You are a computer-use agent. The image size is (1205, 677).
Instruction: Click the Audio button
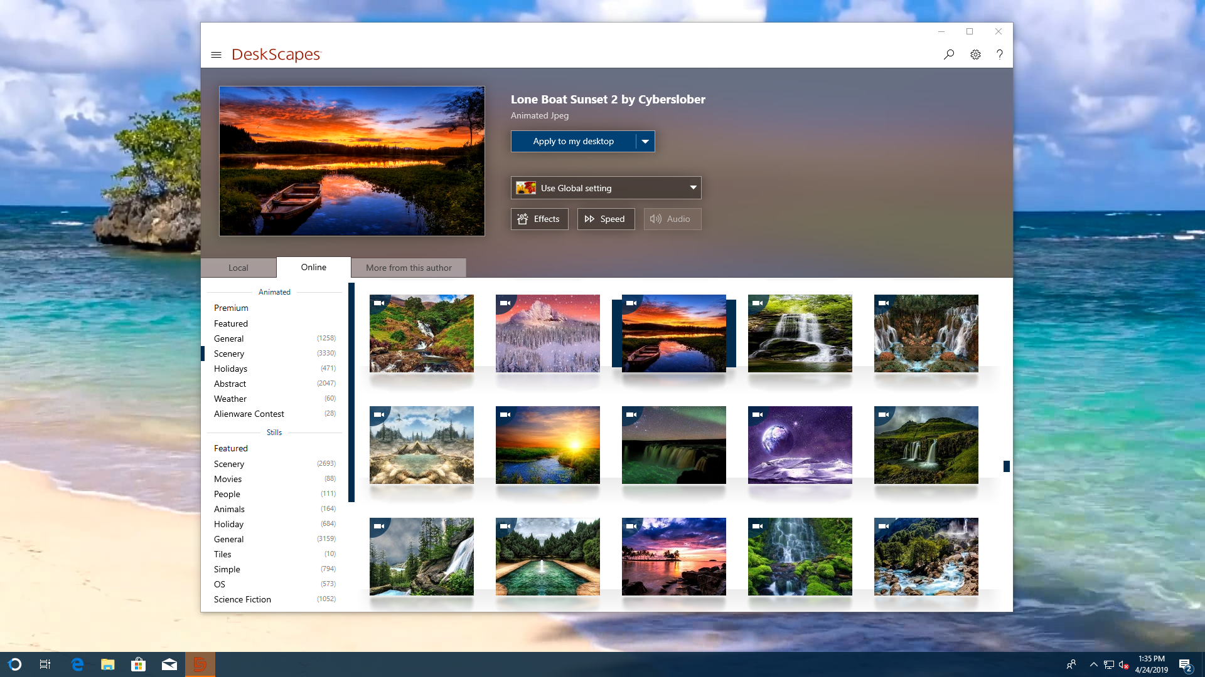click(672, 219)
